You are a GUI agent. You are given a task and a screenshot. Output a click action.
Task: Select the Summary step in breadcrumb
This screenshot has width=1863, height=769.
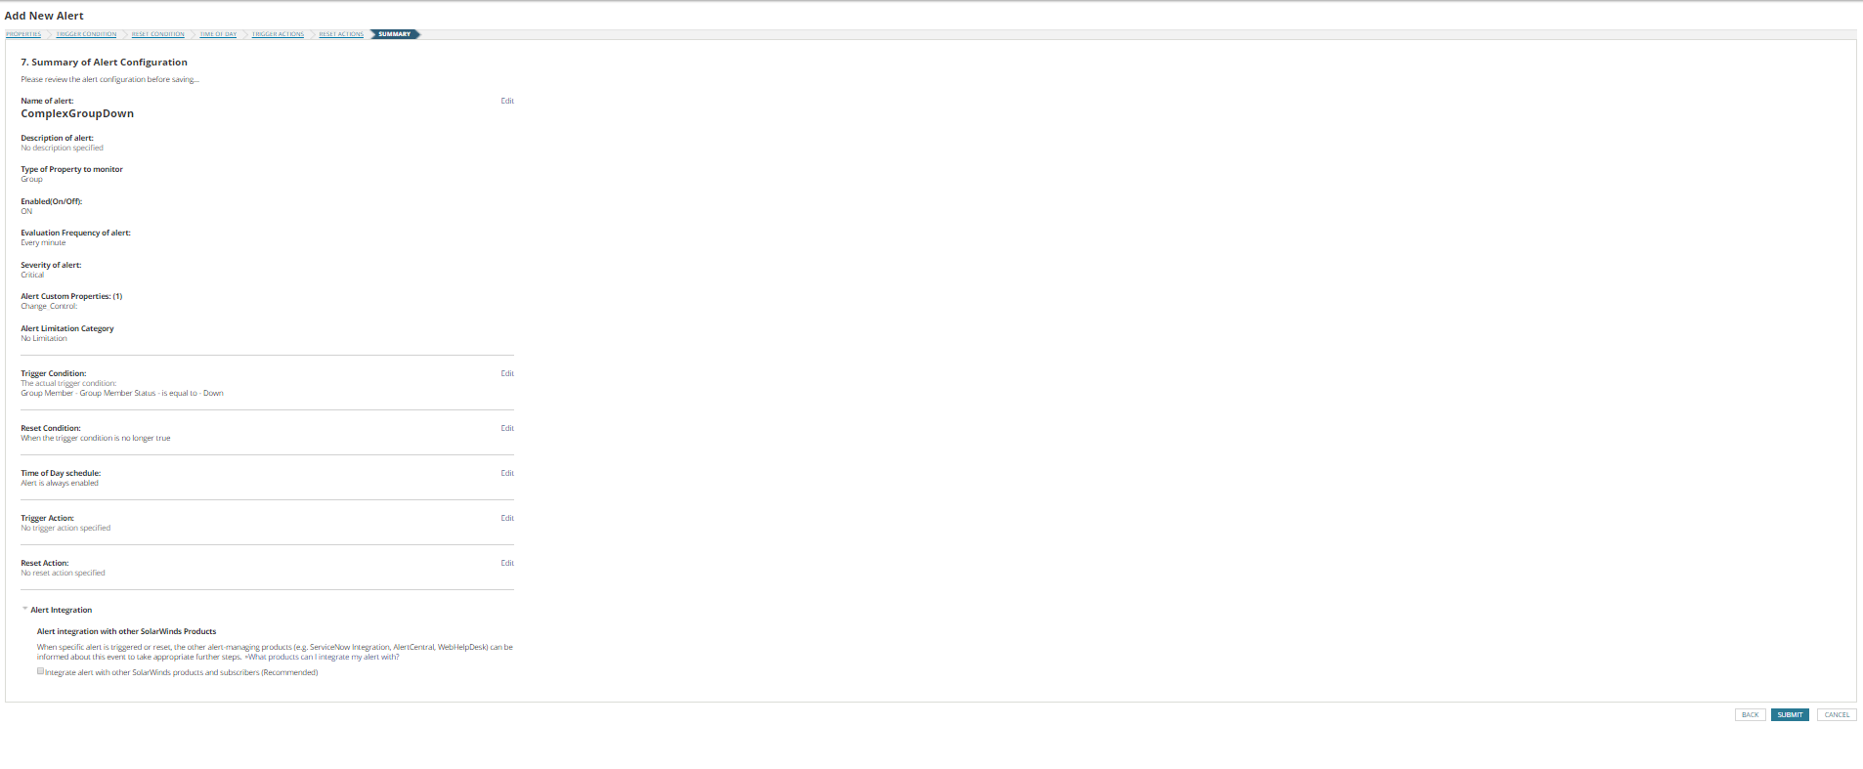tap(395, 34)
